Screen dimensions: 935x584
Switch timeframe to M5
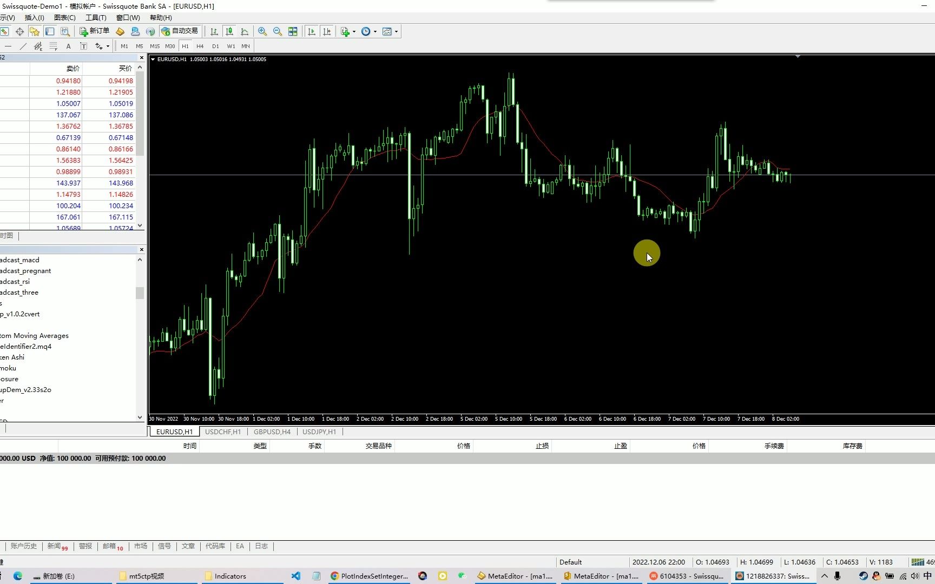pyautogui.click(x=140, y=46)
